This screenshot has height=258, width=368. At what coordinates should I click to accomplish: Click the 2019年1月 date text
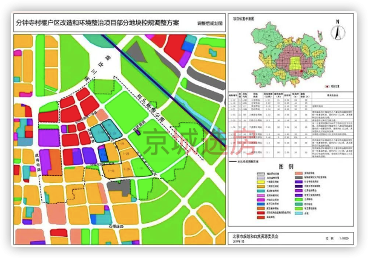pyautogui.click(x=238, y=241)
